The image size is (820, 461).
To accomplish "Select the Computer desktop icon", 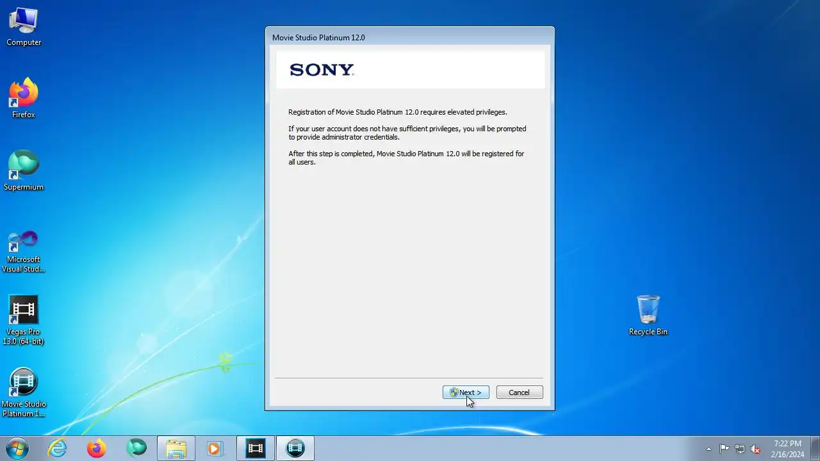I will [x=24, y=27].
